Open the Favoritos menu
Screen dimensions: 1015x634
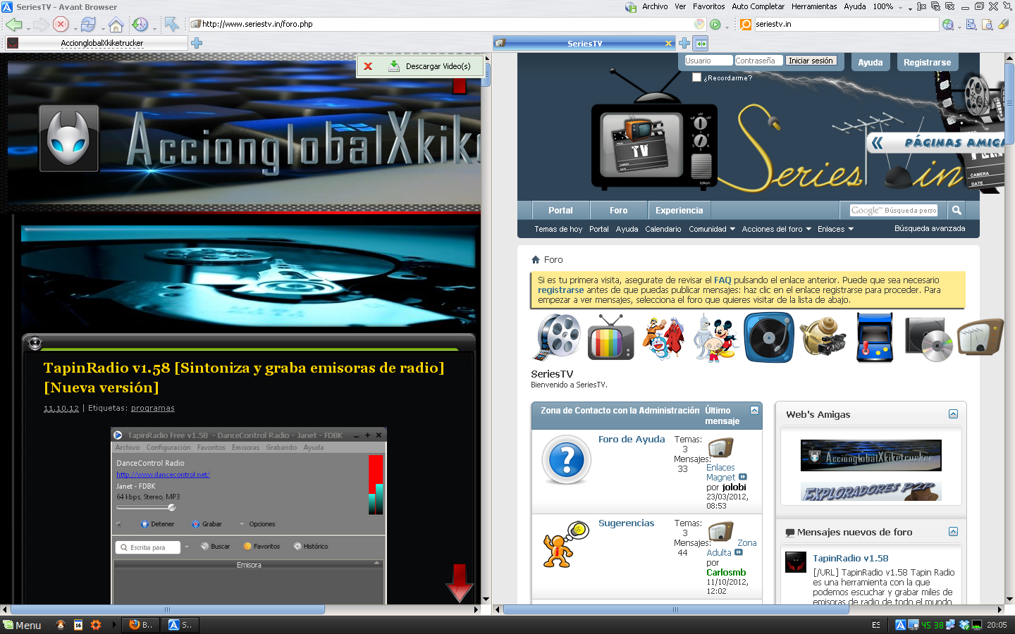pyautogui.click(x=708, y=6)
